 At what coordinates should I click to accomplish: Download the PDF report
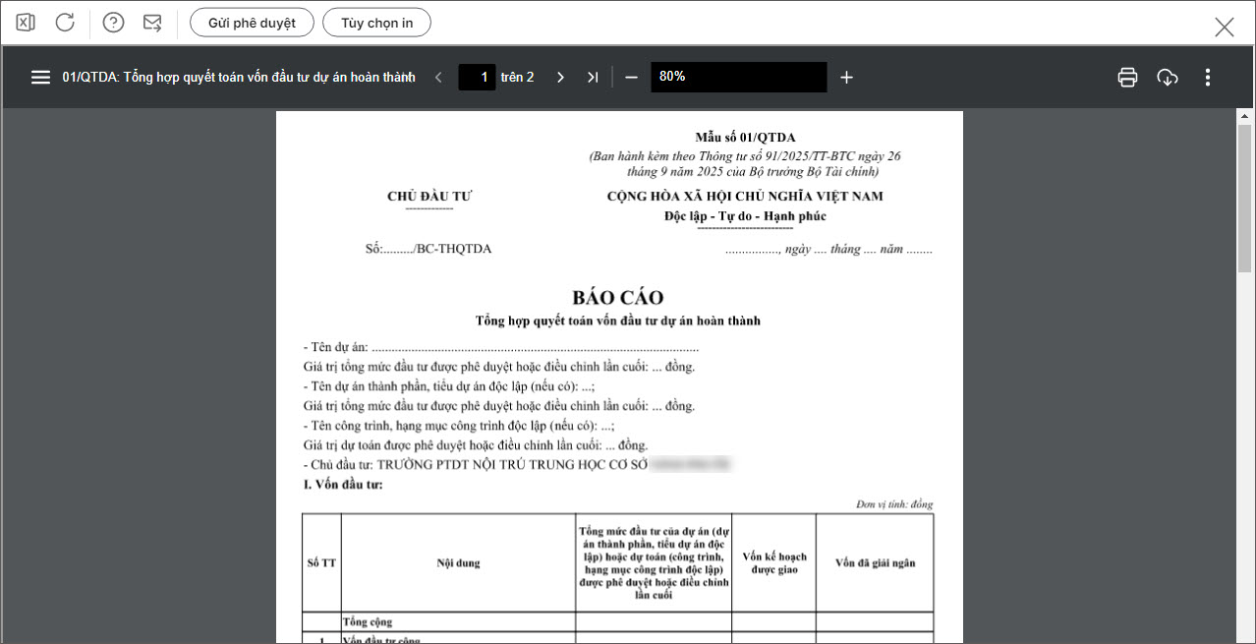(1168, 77)
